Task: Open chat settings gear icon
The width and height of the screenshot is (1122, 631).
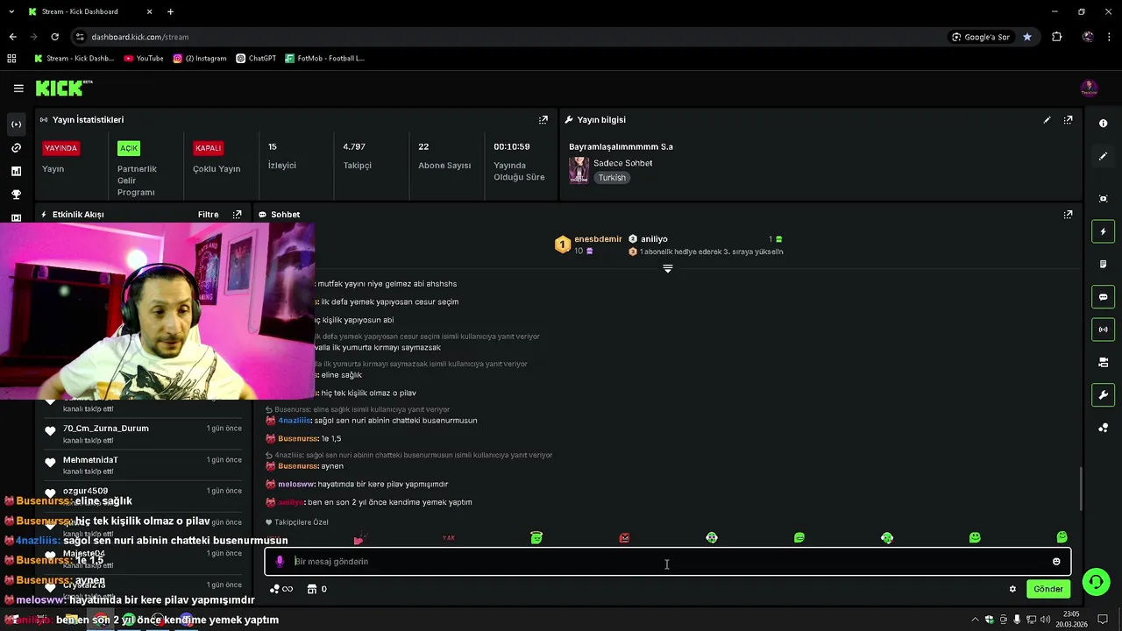Action: tap(1012, 589)
